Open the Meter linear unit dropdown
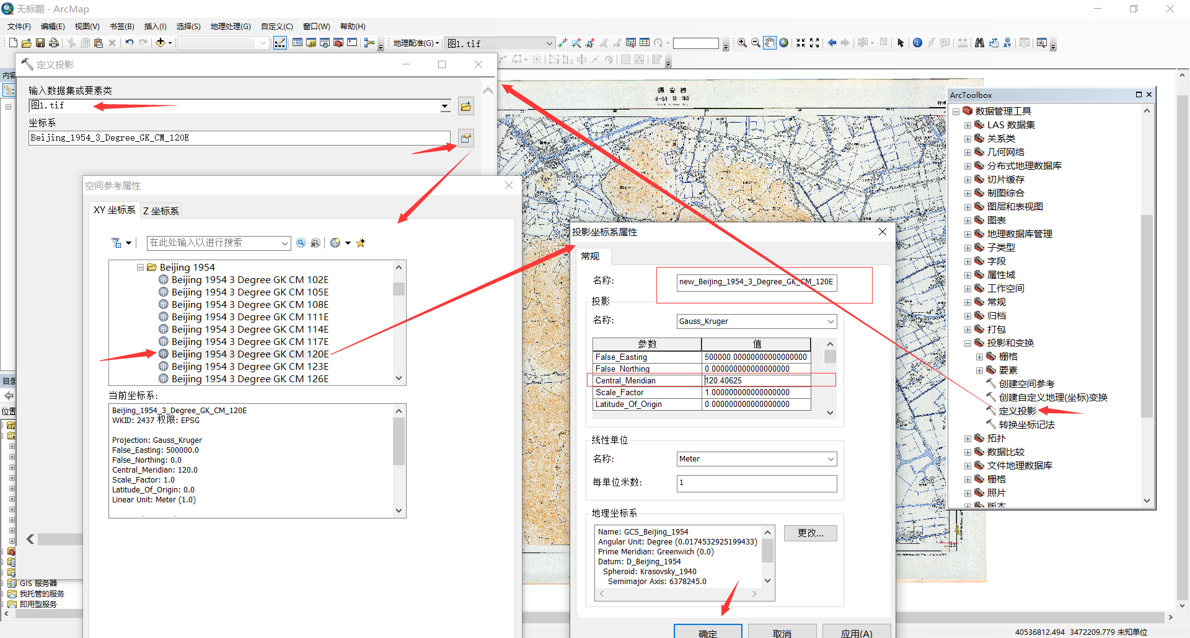Screen dimensions: 1190x638 pyautogui.click(x=831, y=459)
